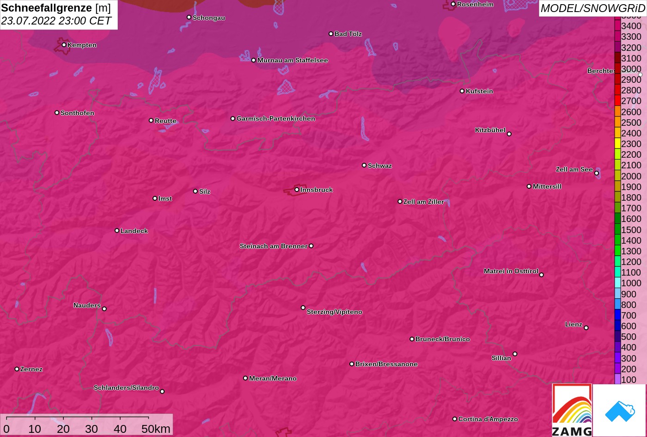This screenshot has height=437, width=647.
Task: Select the Cortina d'Ampezzo marker dot
Action: 455,419
